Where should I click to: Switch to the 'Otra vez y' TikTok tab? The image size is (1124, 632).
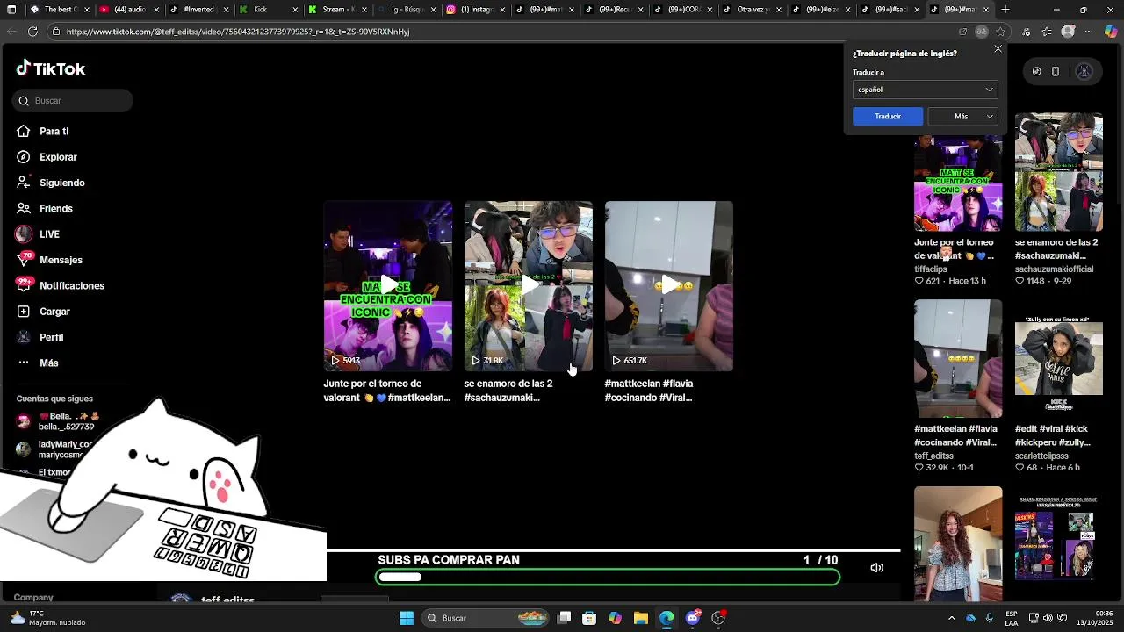[x=751, y=10]
